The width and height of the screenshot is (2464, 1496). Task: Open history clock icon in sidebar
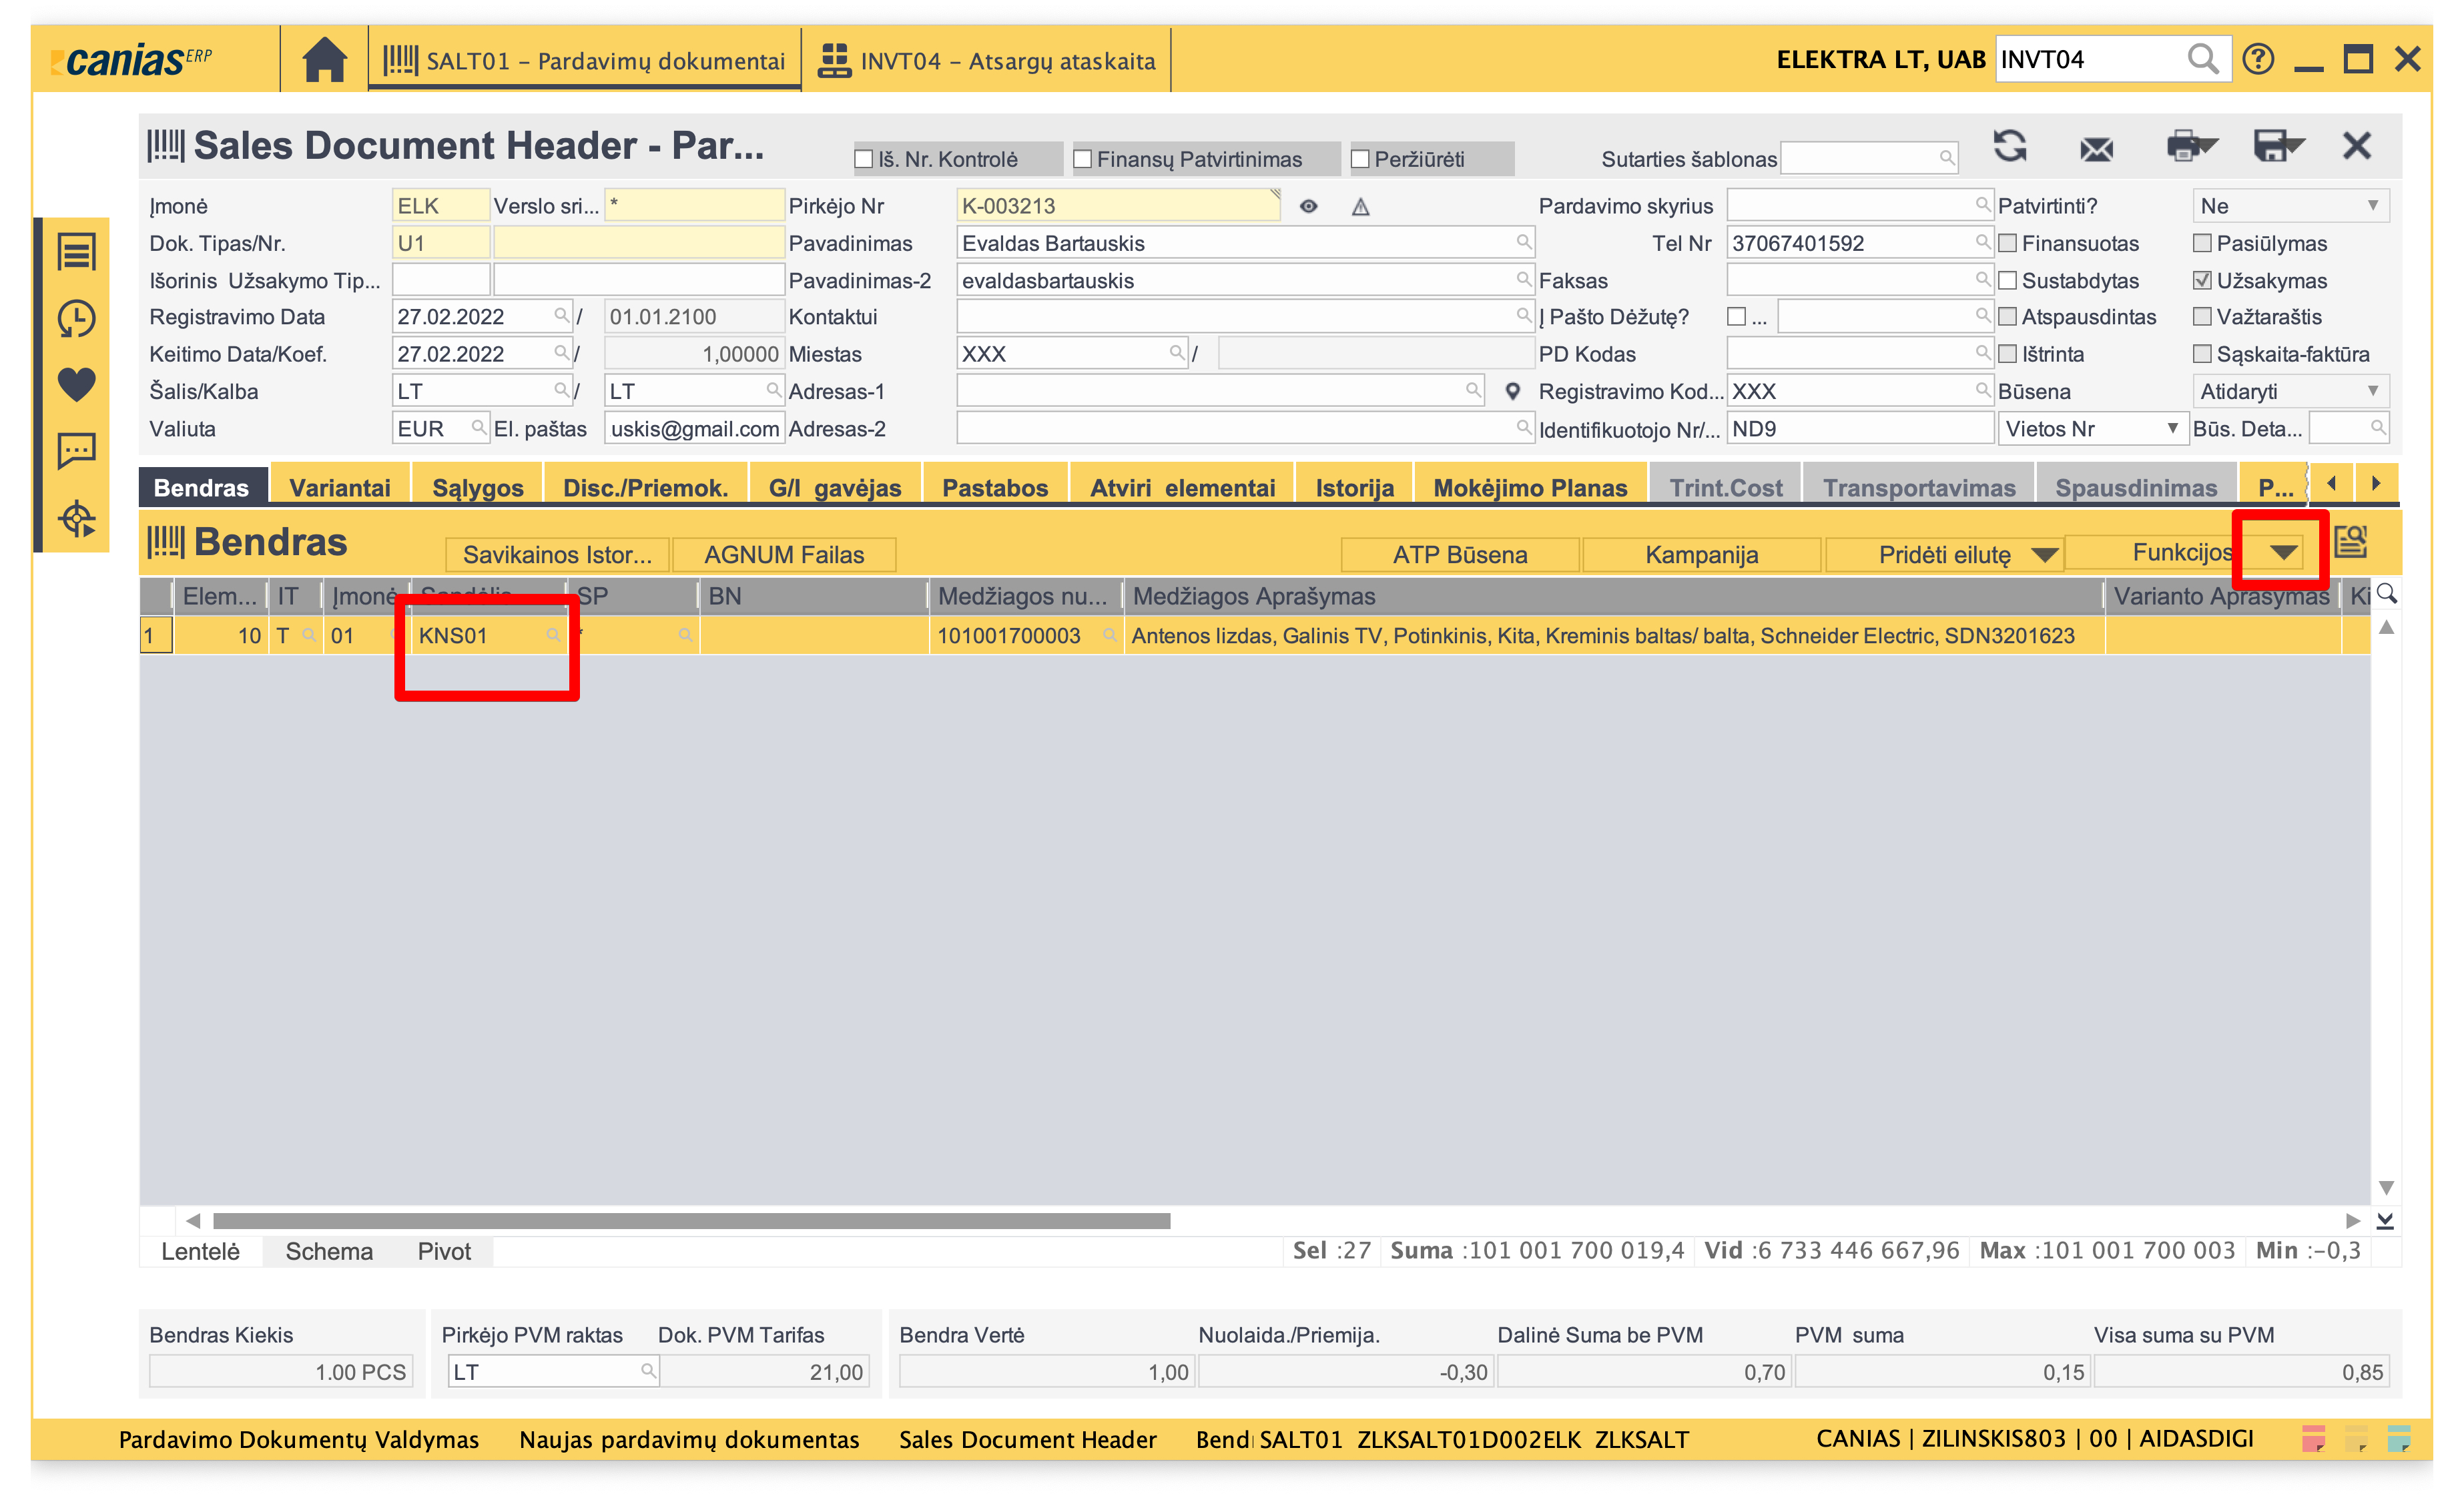[x=76, y=319]
